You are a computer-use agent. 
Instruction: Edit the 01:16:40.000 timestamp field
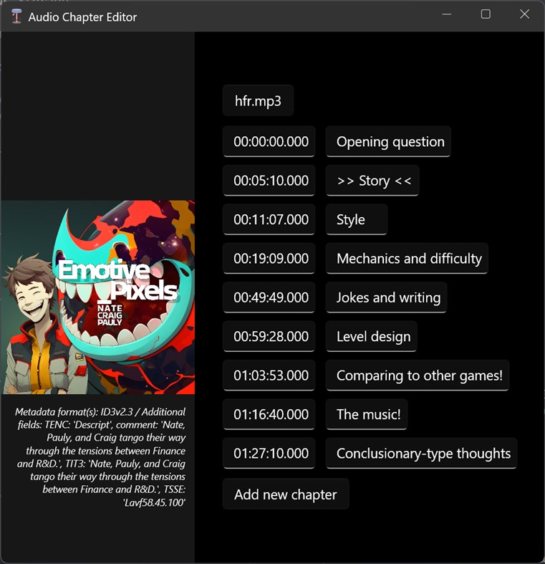point(269,414)
